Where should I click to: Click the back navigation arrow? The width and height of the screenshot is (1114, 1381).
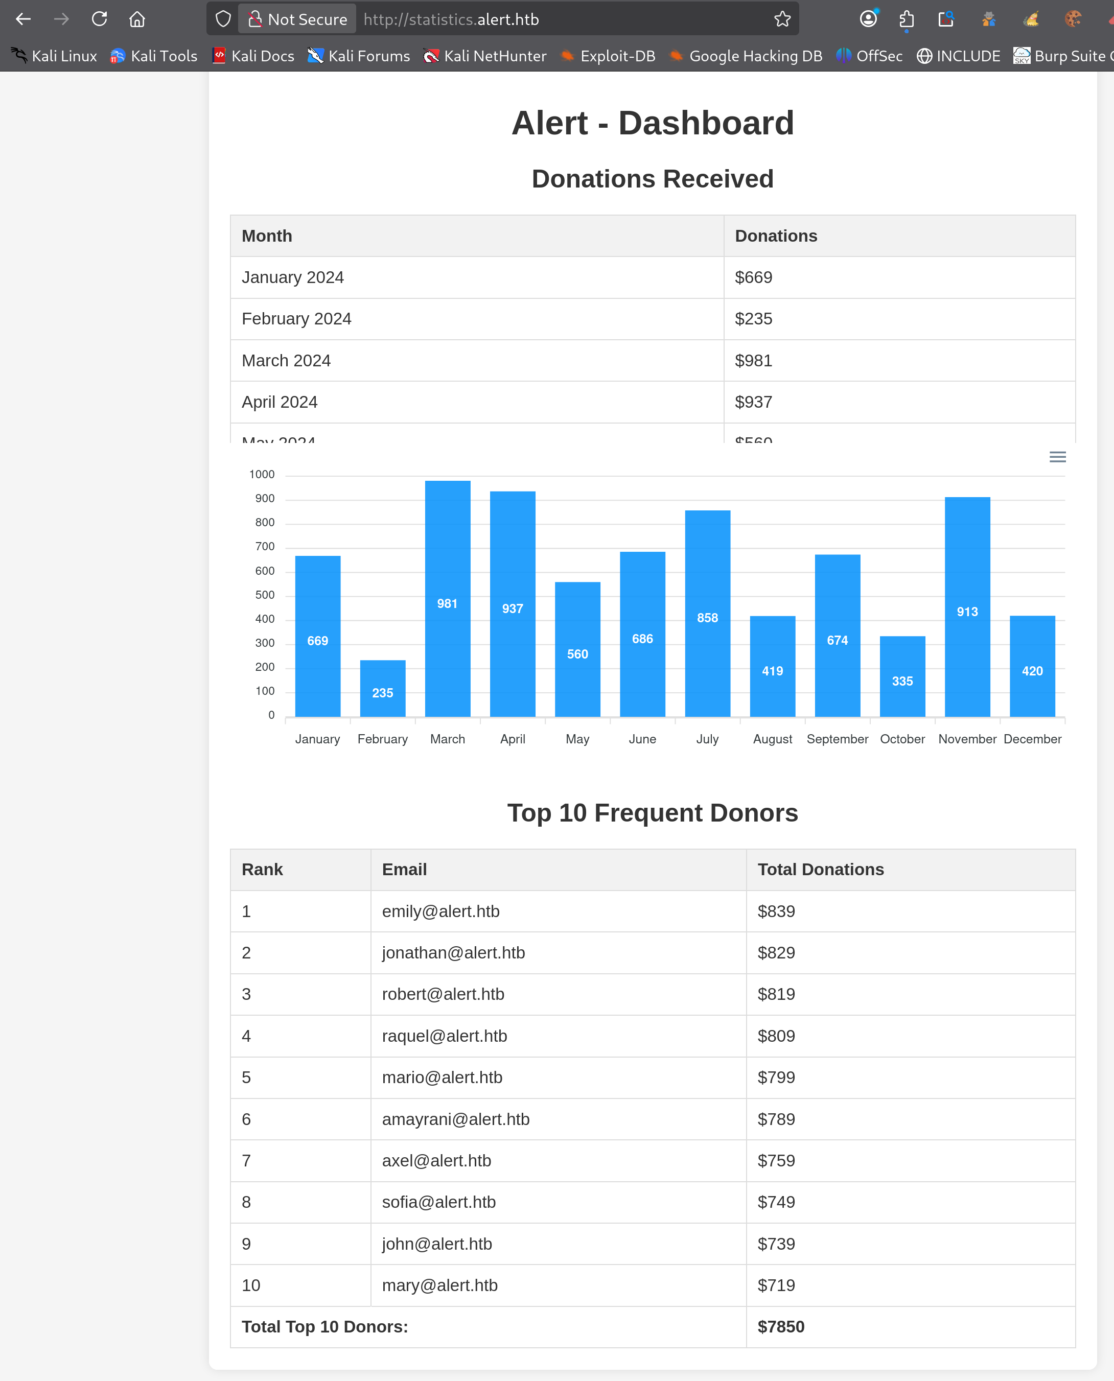click(23, 18)
